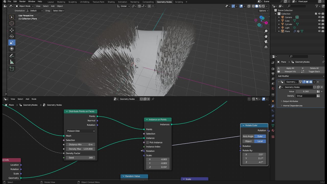The image size is (327, 184).
Task: Switch orthographic/perspective grid icon
Action: click(x=266, y=47)
